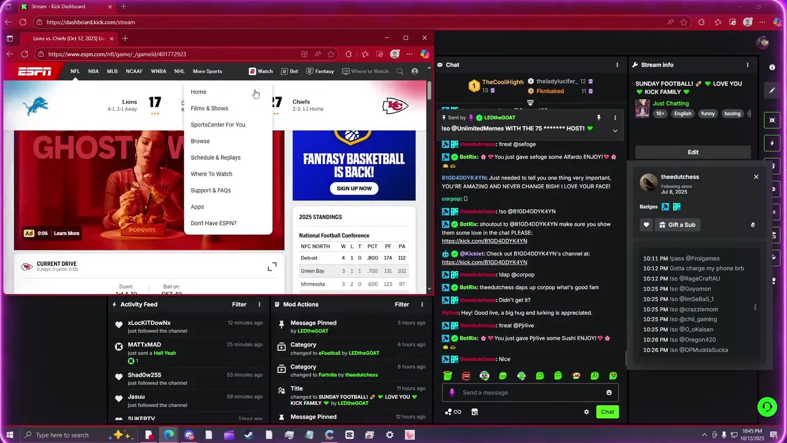The width and height of the screenshot is (787, 443).
Task: Open the ESPN search magnifier icon
Action: (400, 71)
